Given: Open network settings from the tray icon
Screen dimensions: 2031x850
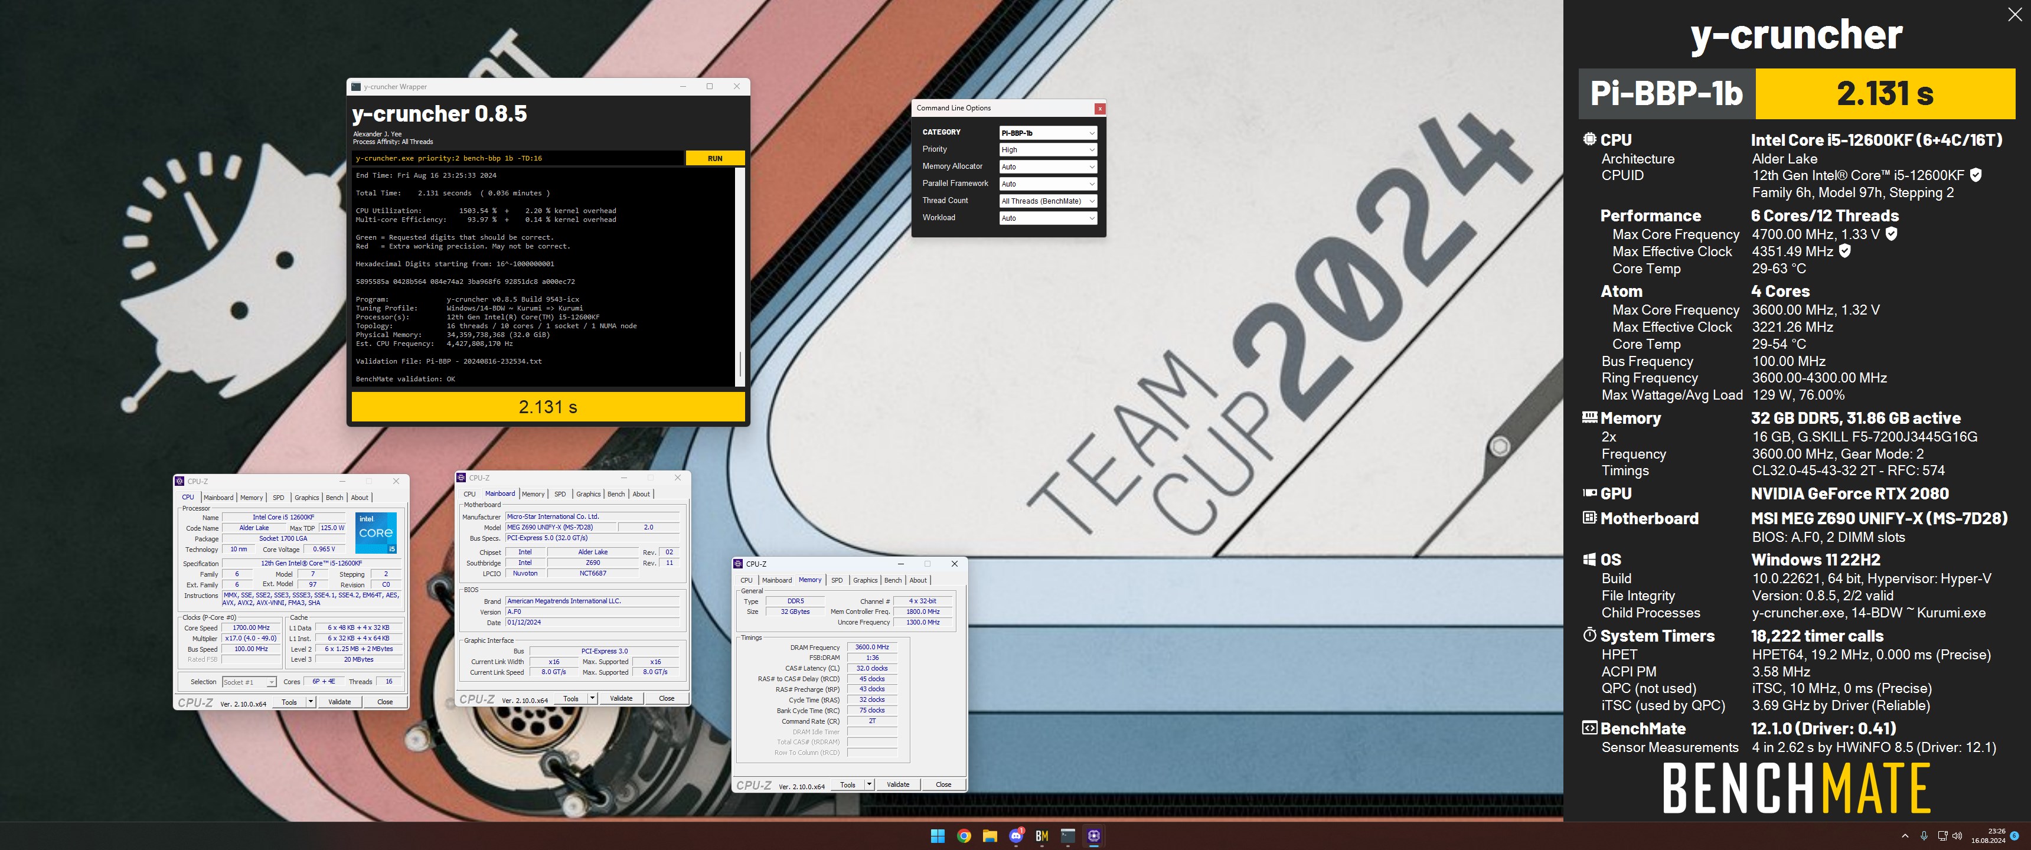Looking at the screenshot, I should (1942, 836).
